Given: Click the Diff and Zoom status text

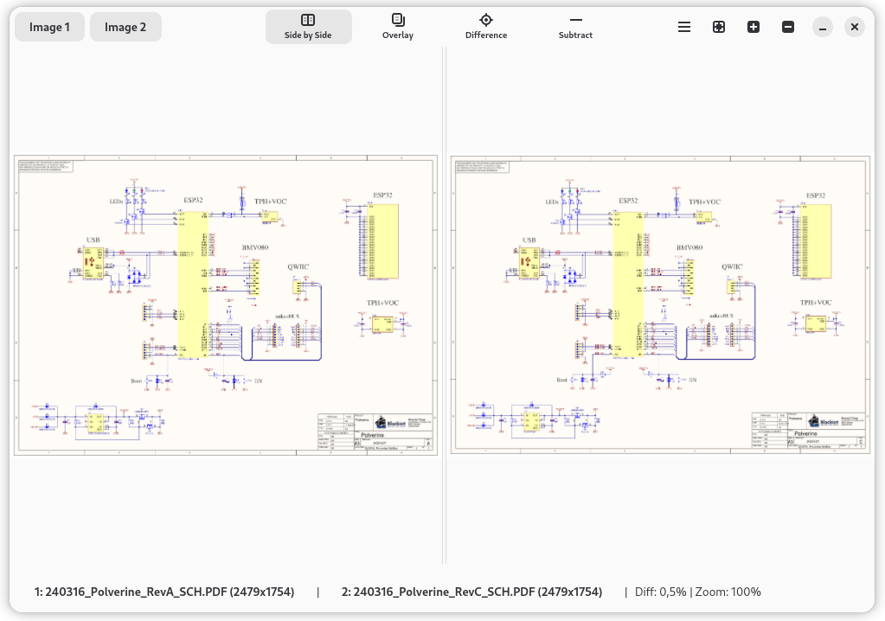Looking at the screenshot, I should pos(697,592).
